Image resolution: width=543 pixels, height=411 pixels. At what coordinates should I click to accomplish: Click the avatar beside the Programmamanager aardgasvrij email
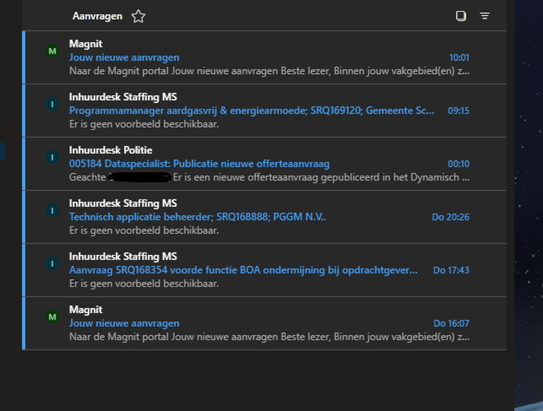pyautogui.click(x=52, y=104)
